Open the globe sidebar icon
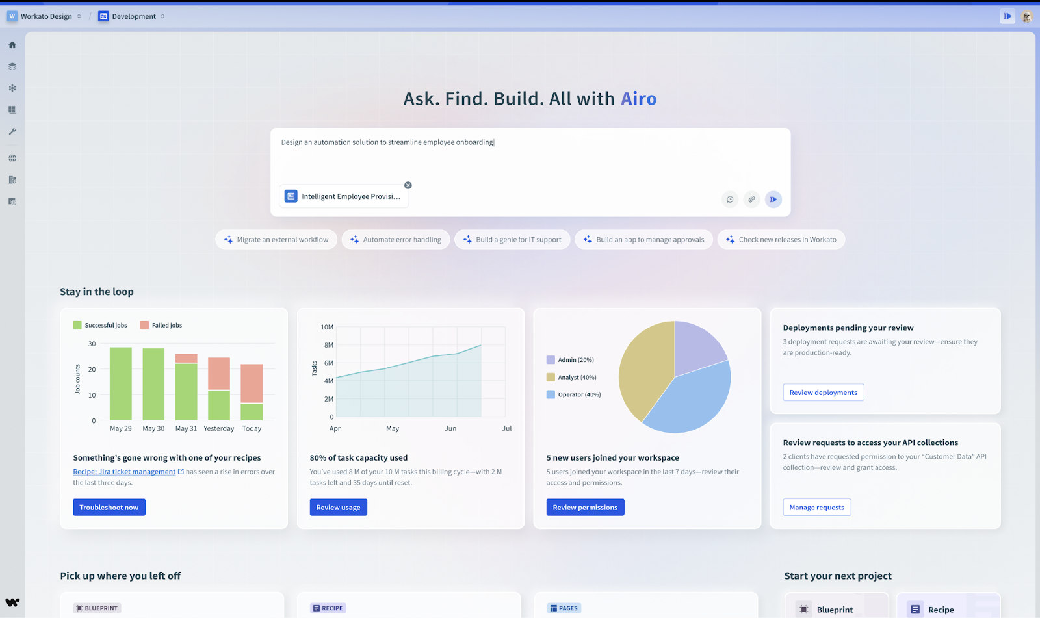 [12, 158]
